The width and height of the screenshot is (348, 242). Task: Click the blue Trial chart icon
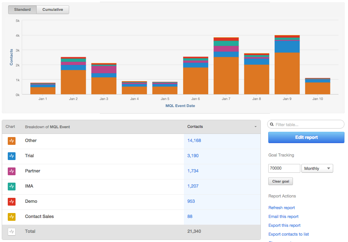(12, 156)
